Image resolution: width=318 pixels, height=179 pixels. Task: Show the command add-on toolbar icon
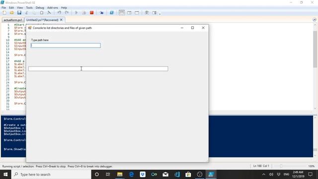pos(155,13)
